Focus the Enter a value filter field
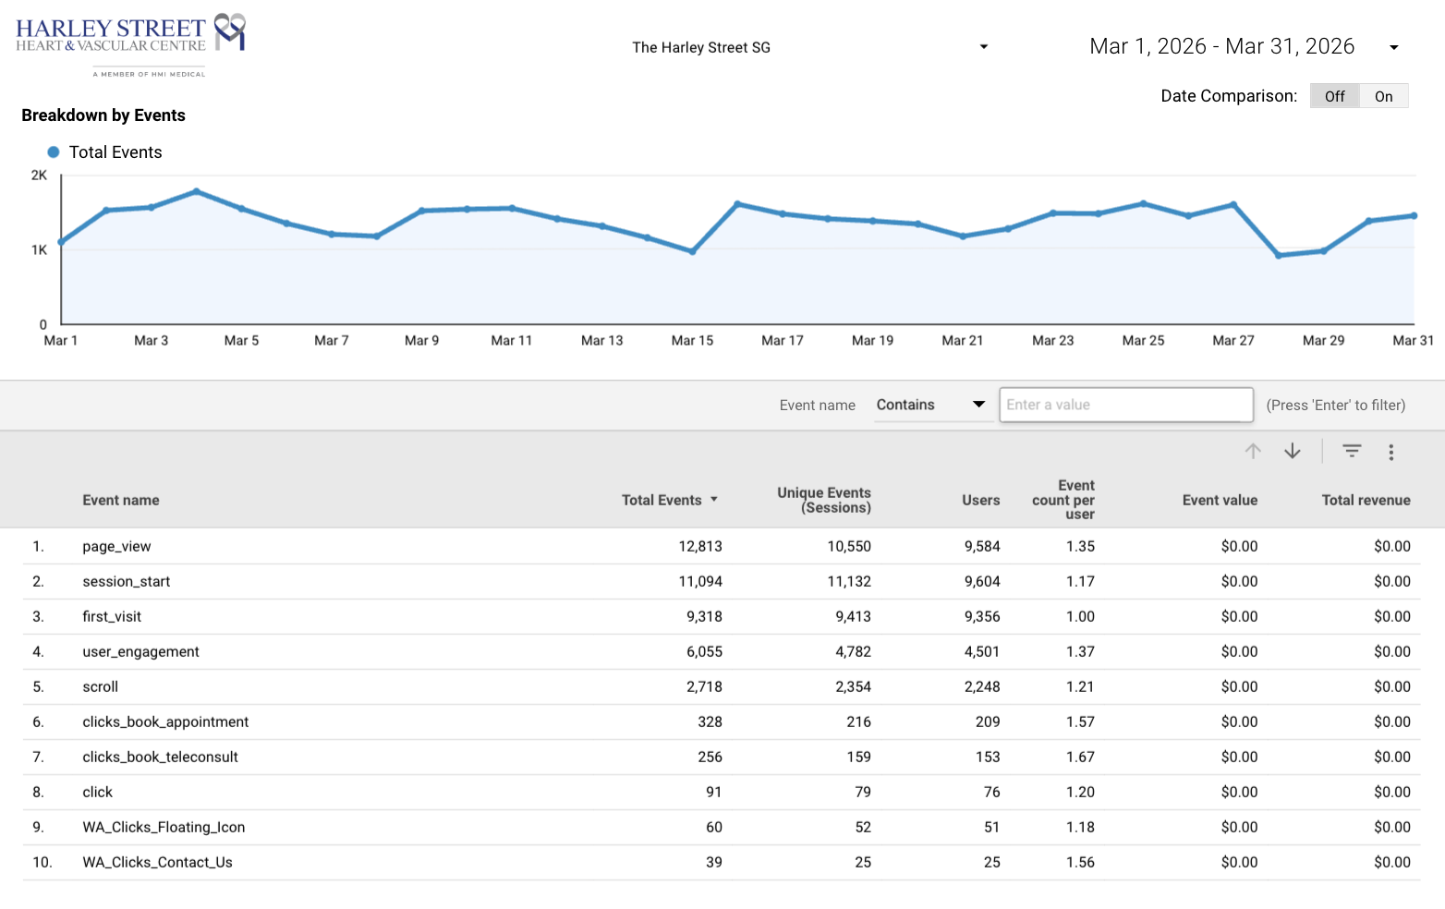Screen dimensions: 1445x909 [x=1126, y=405]
